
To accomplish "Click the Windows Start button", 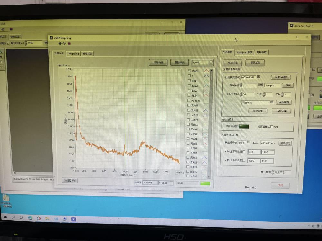I will [x=5, y=218].
